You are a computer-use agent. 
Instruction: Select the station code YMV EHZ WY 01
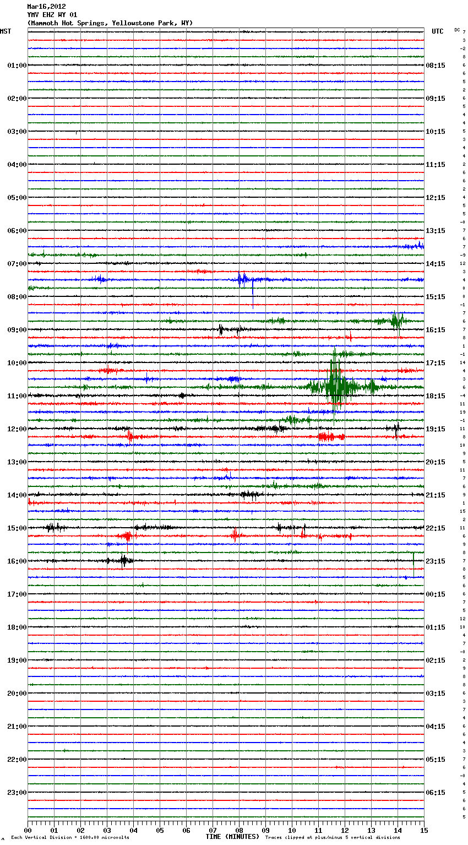pos(52,15)
